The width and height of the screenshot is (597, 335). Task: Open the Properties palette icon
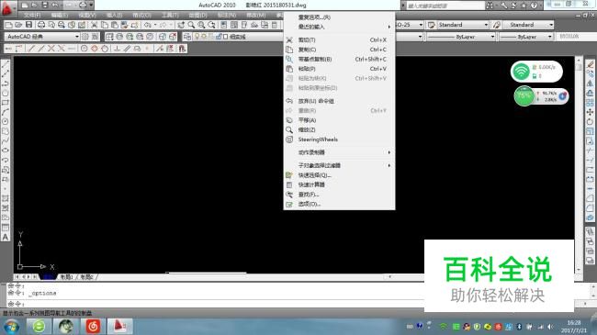click(x=224, y=25)
